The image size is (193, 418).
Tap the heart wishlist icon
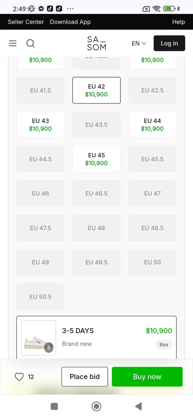pyautogui.click(x=19, y=377)
